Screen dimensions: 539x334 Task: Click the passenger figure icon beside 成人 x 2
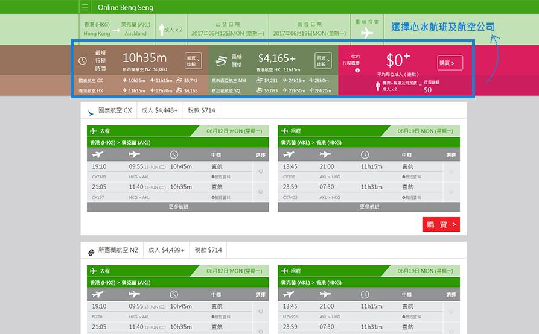(x=162, y=29)
